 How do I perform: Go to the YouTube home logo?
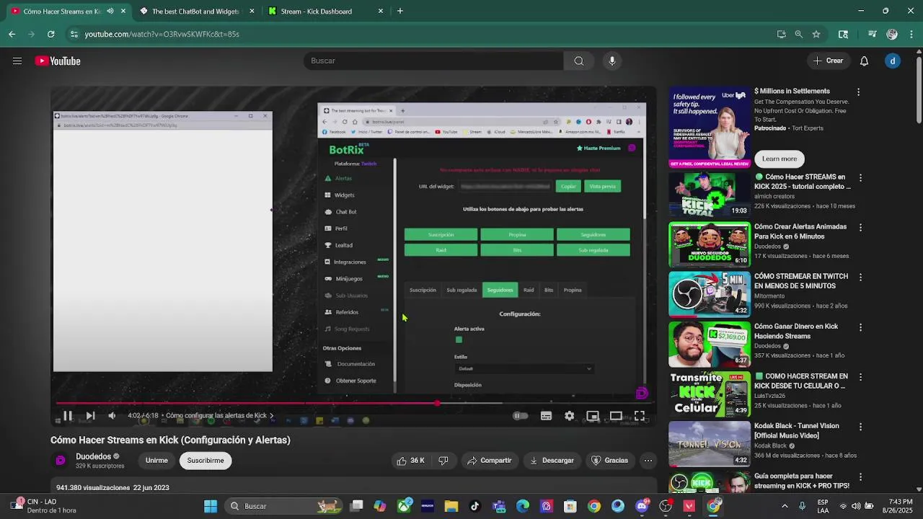coord(58,61)
